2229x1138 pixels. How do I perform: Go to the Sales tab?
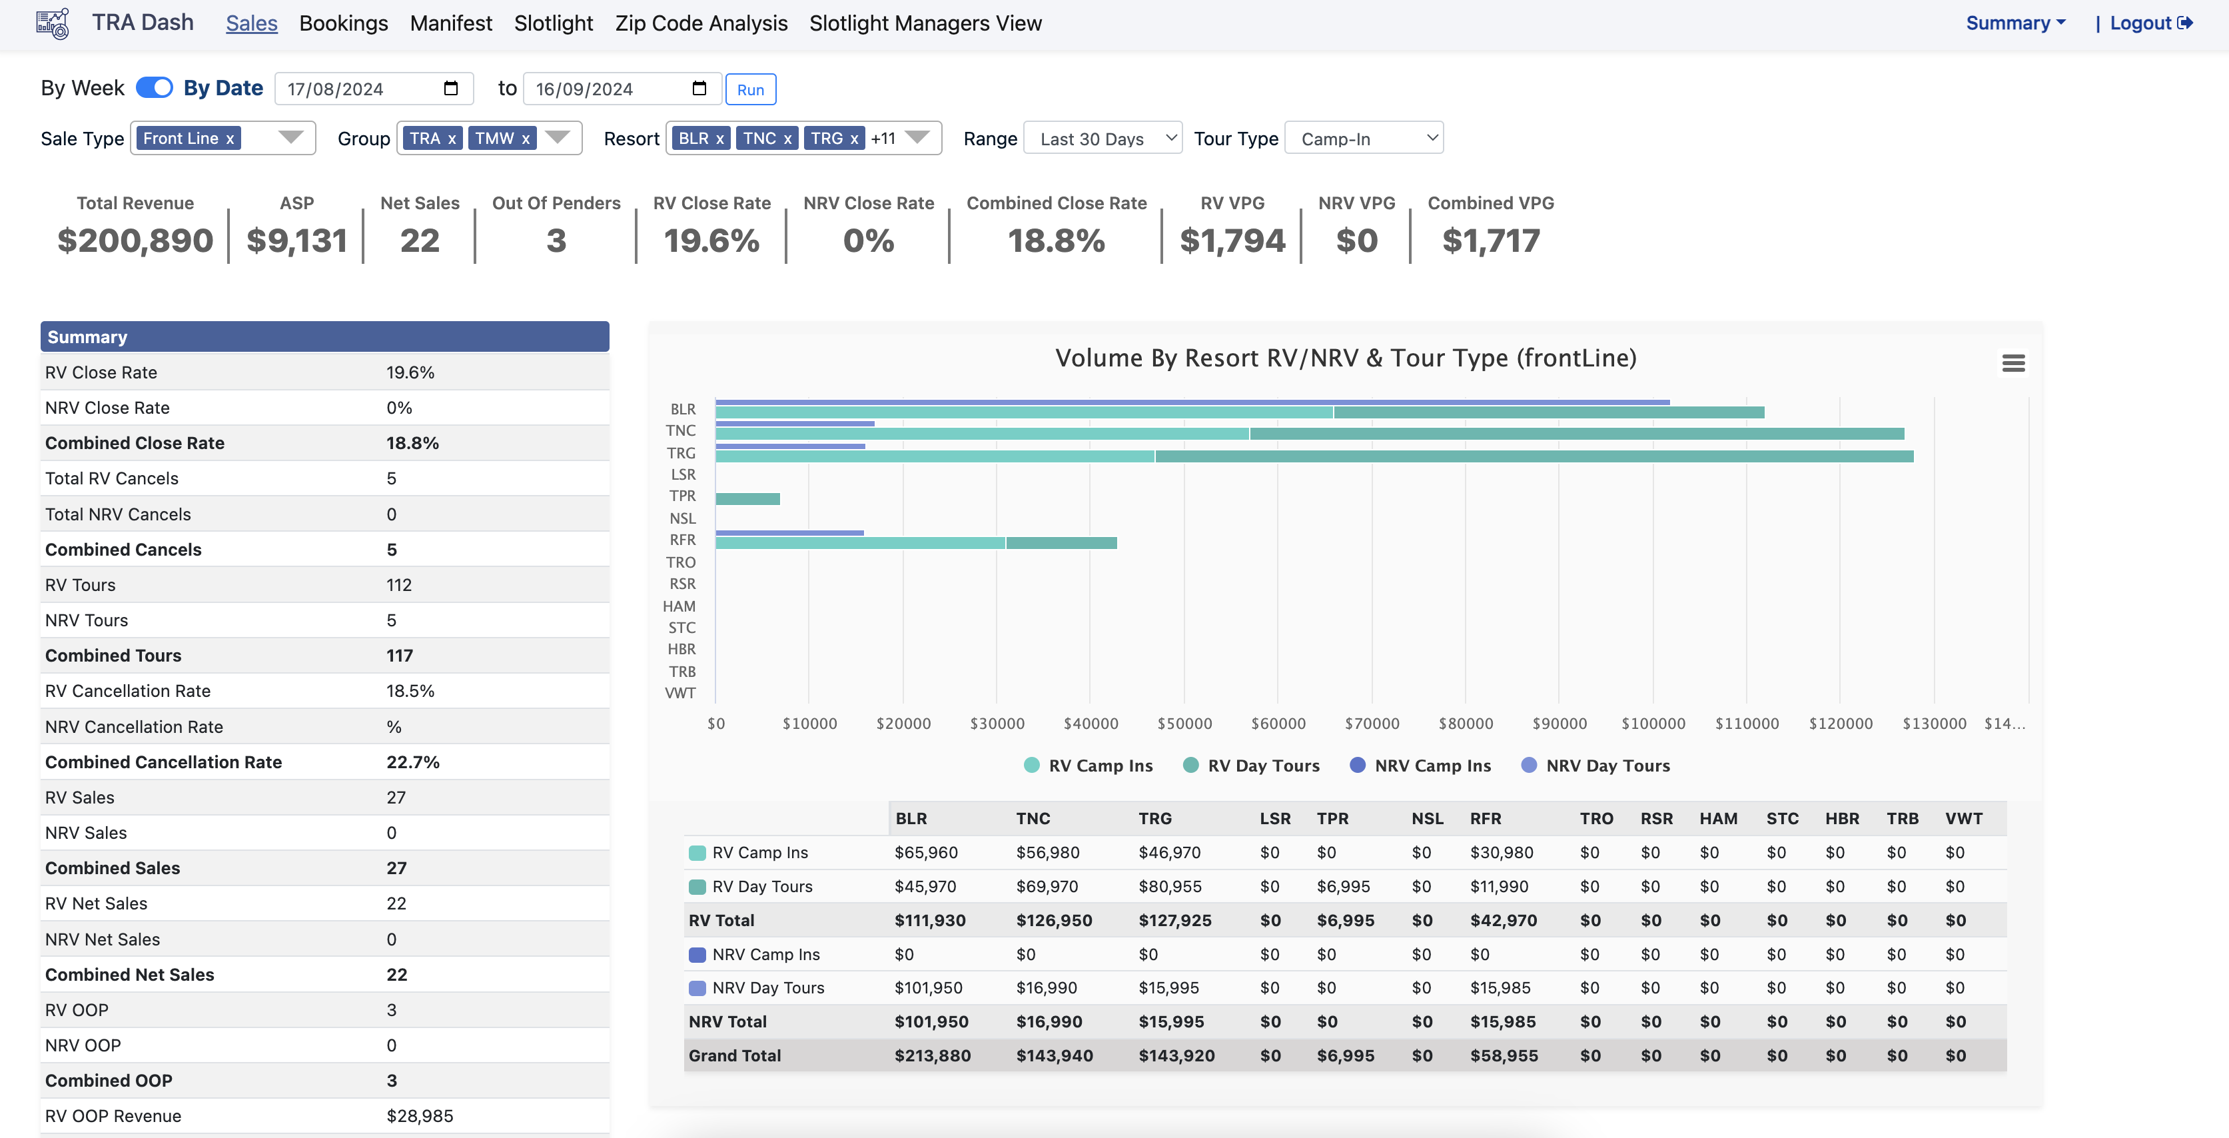click(x=252, y=23)
